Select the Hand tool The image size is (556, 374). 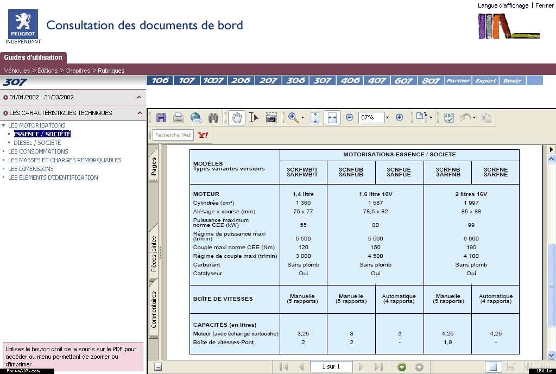click(x=237, y=118)
